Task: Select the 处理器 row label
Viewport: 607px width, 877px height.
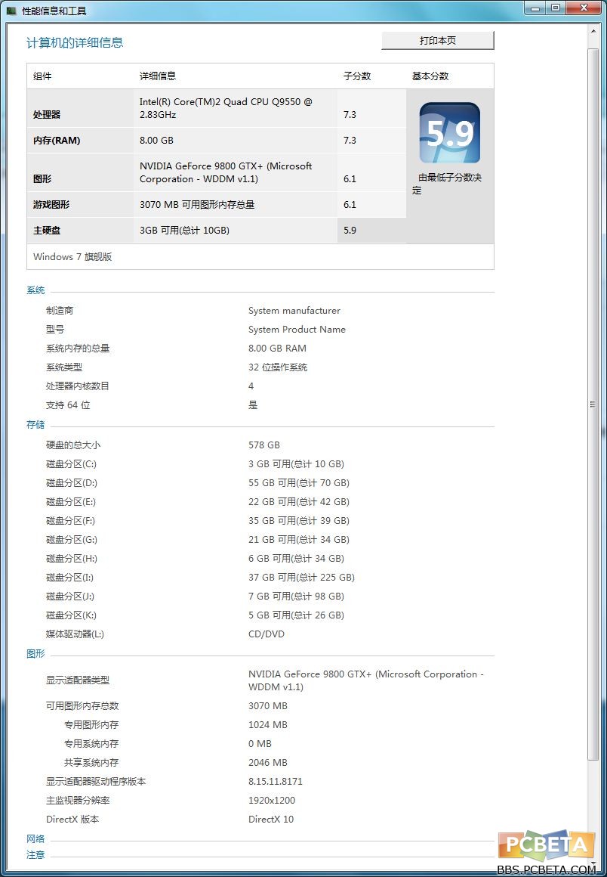Action: (x=47, y=115)
